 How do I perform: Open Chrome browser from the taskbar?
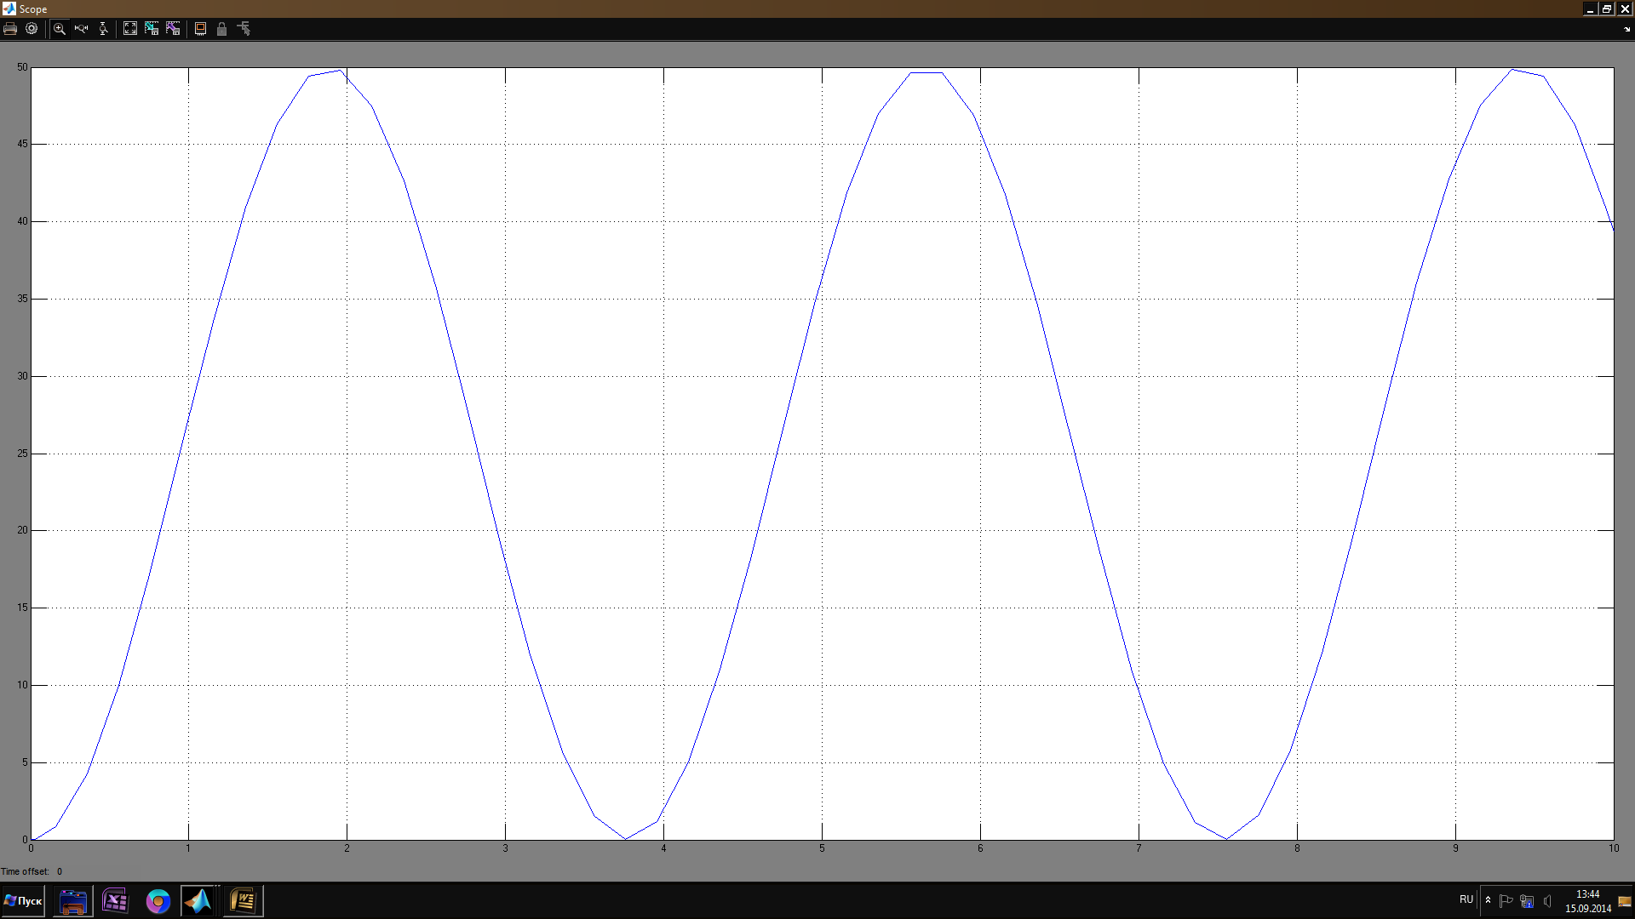158,901
